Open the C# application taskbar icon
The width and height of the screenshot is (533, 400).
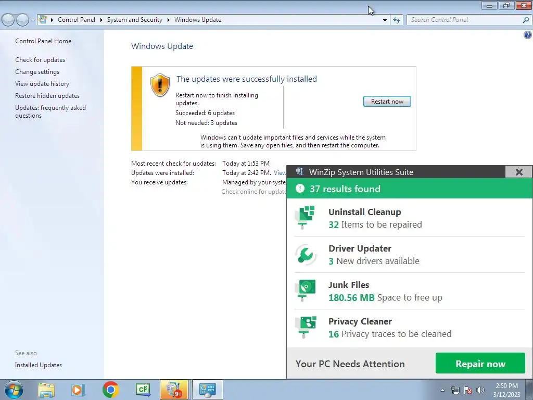pos(143,390)
